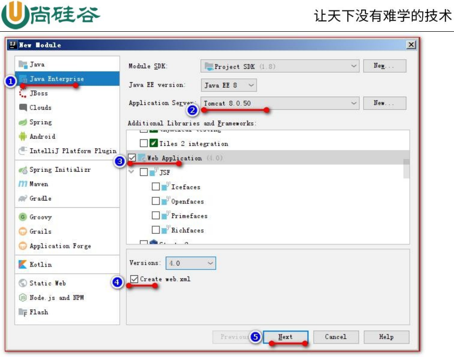
Task: Select the Maven entry label
Action: tap(39, 184)
